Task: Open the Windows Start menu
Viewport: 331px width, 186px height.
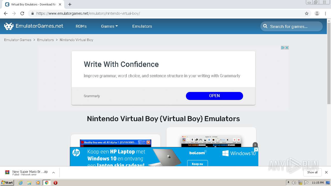Action: point(7,182)
